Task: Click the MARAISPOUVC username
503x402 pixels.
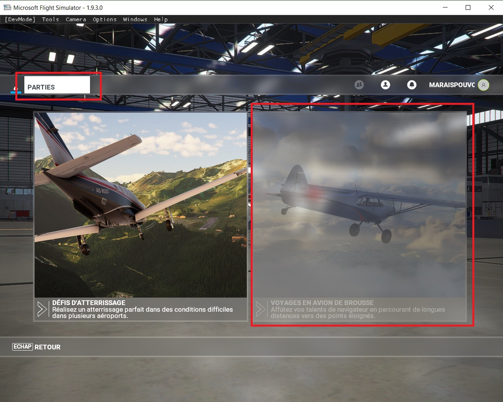Action: pos(452,85)
